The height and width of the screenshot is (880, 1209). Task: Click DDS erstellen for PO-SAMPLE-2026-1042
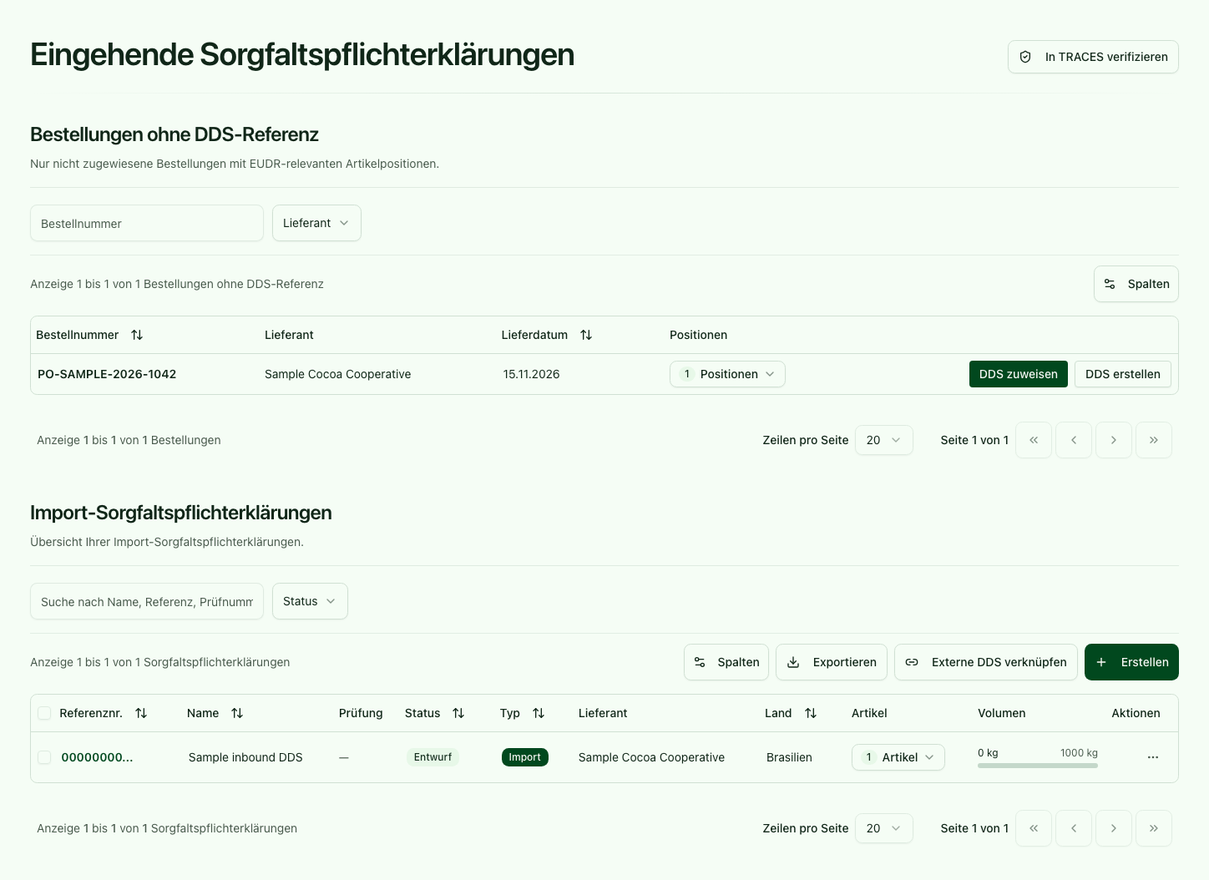(1123, 374)
